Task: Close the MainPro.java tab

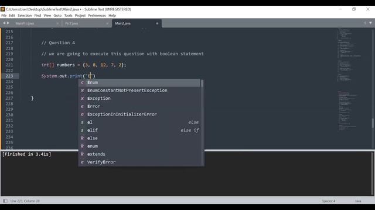Action: (x=57, y=23)
